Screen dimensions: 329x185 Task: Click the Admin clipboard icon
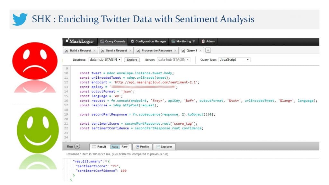click(x=203, y=41)
